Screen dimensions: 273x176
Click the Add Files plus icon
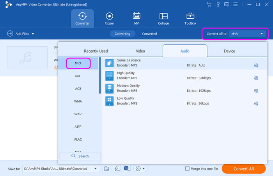coord(10,33)
